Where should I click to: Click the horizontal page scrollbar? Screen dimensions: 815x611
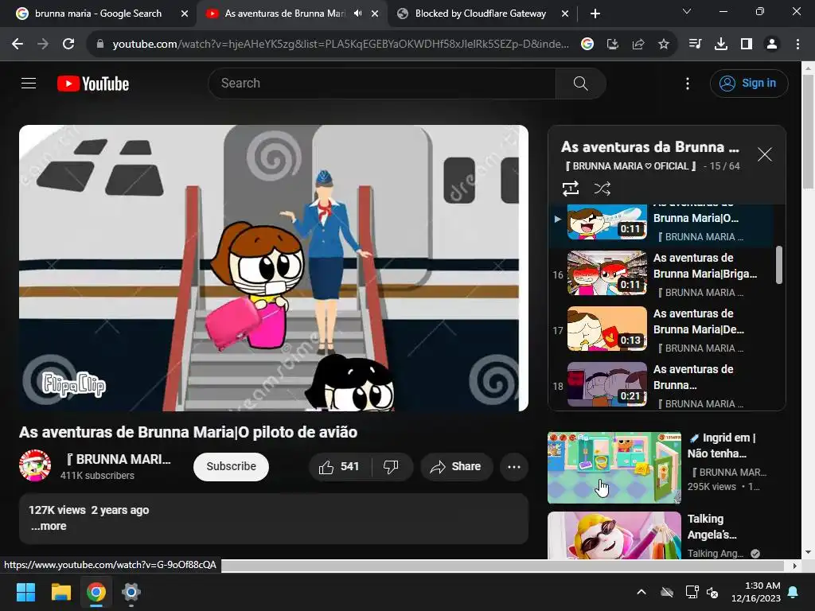point(502,566)
